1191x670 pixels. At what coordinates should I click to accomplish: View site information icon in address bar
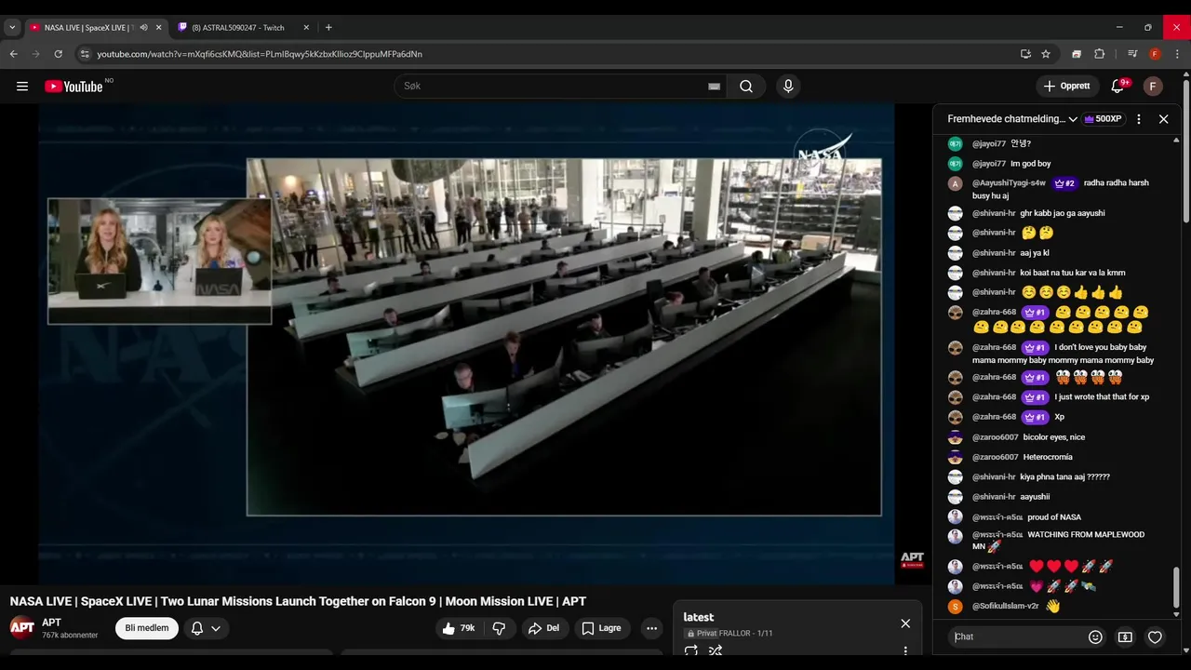[85, 54]
